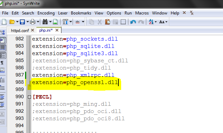Click the Open folder icon

12,22
